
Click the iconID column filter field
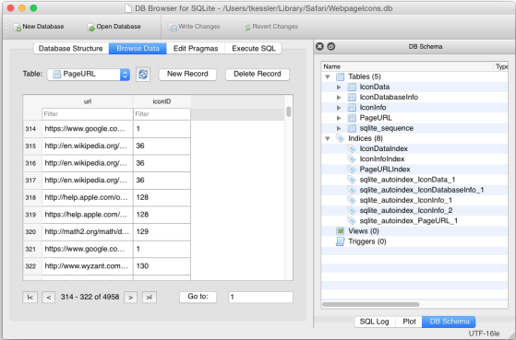coord(162,114)
